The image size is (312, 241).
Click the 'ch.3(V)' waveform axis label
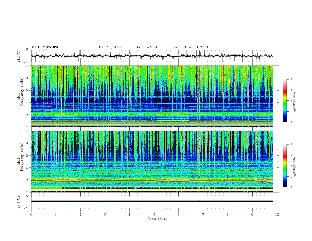(19, 202)
